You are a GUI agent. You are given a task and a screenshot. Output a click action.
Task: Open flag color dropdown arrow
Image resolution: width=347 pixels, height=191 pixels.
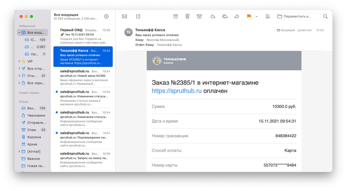coord(256,17)
